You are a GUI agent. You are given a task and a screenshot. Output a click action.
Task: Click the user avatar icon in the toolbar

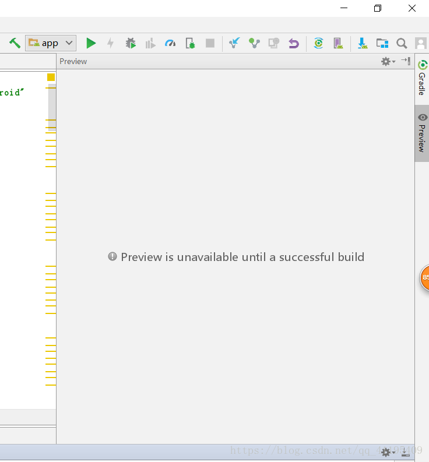pyautogui.click(x=421, y=43)
